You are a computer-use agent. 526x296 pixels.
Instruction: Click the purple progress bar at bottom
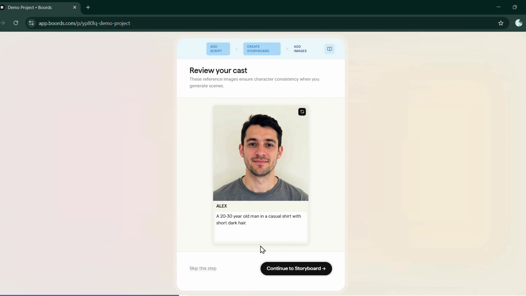click(x=89, y=295)
